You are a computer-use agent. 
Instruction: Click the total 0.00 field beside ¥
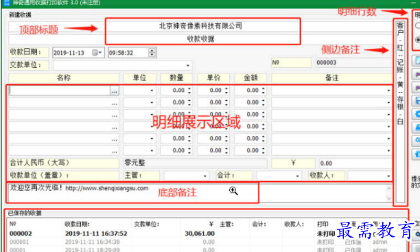355,163
